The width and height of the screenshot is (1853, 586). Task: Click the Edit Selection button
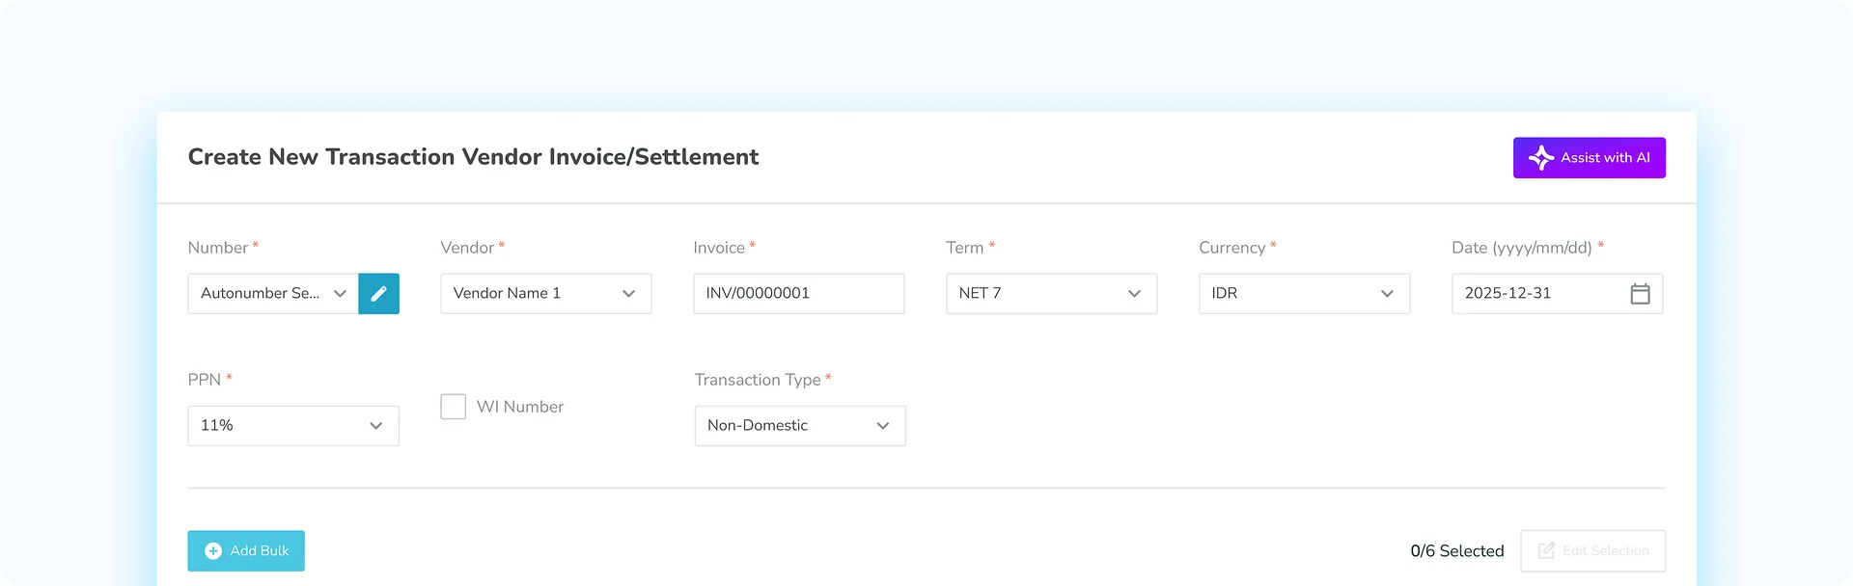click(x=1592, y=550)
